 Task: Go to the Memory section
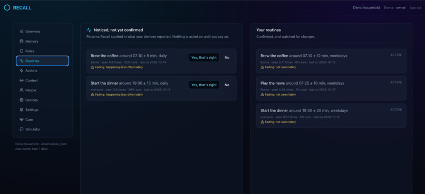[43, 42]
